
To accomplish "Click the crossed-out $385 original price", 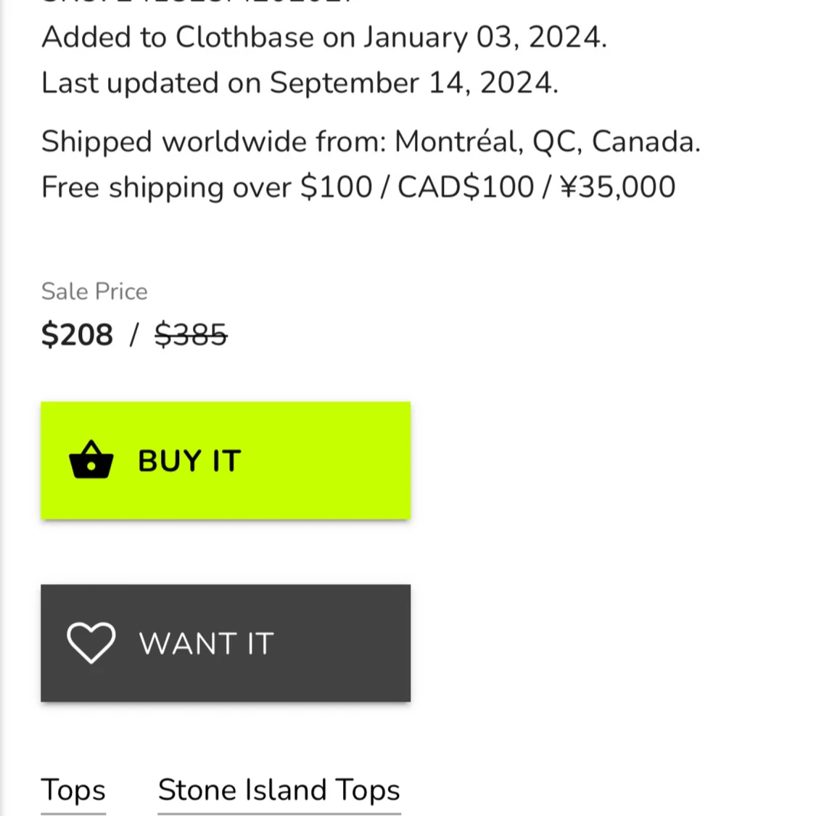I will [x=191, y=334].
